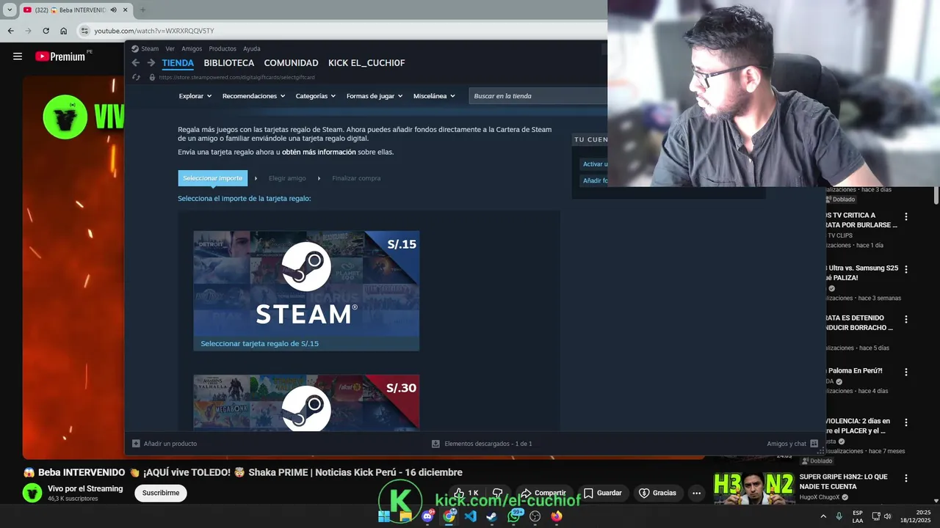Expand the Recomendaciones dropdown

tap(253, 96)
